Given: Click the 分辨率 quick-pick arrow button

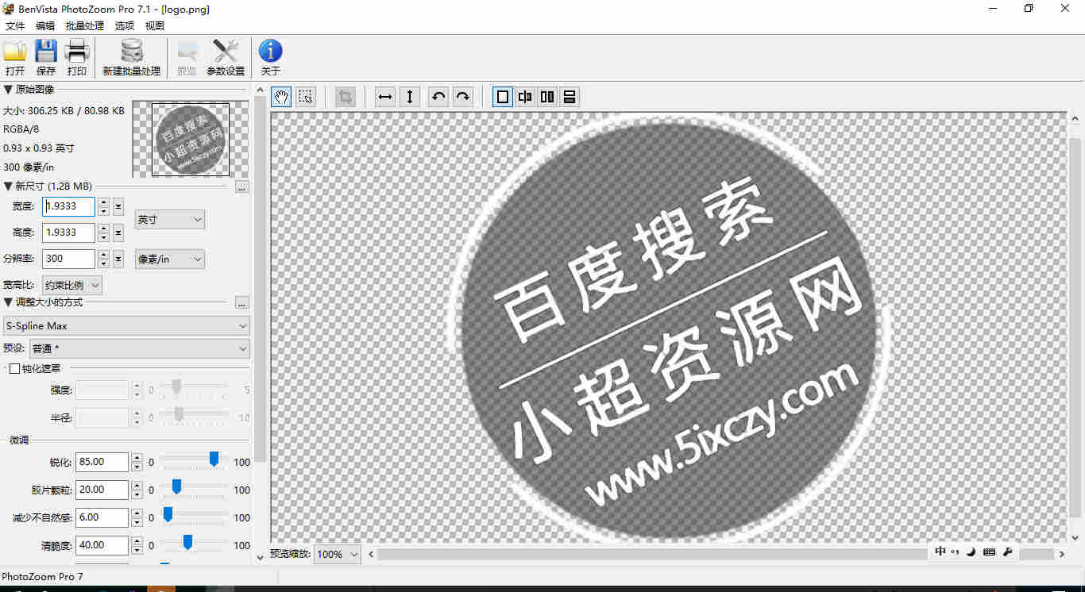Looking at the screenshot, I should pyautogui.click(x=118, y=259).
